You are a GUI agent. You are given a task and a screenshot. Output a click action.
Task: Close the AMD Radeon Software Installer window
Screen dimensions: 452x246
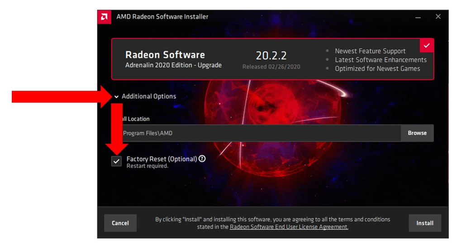point(438,17)
